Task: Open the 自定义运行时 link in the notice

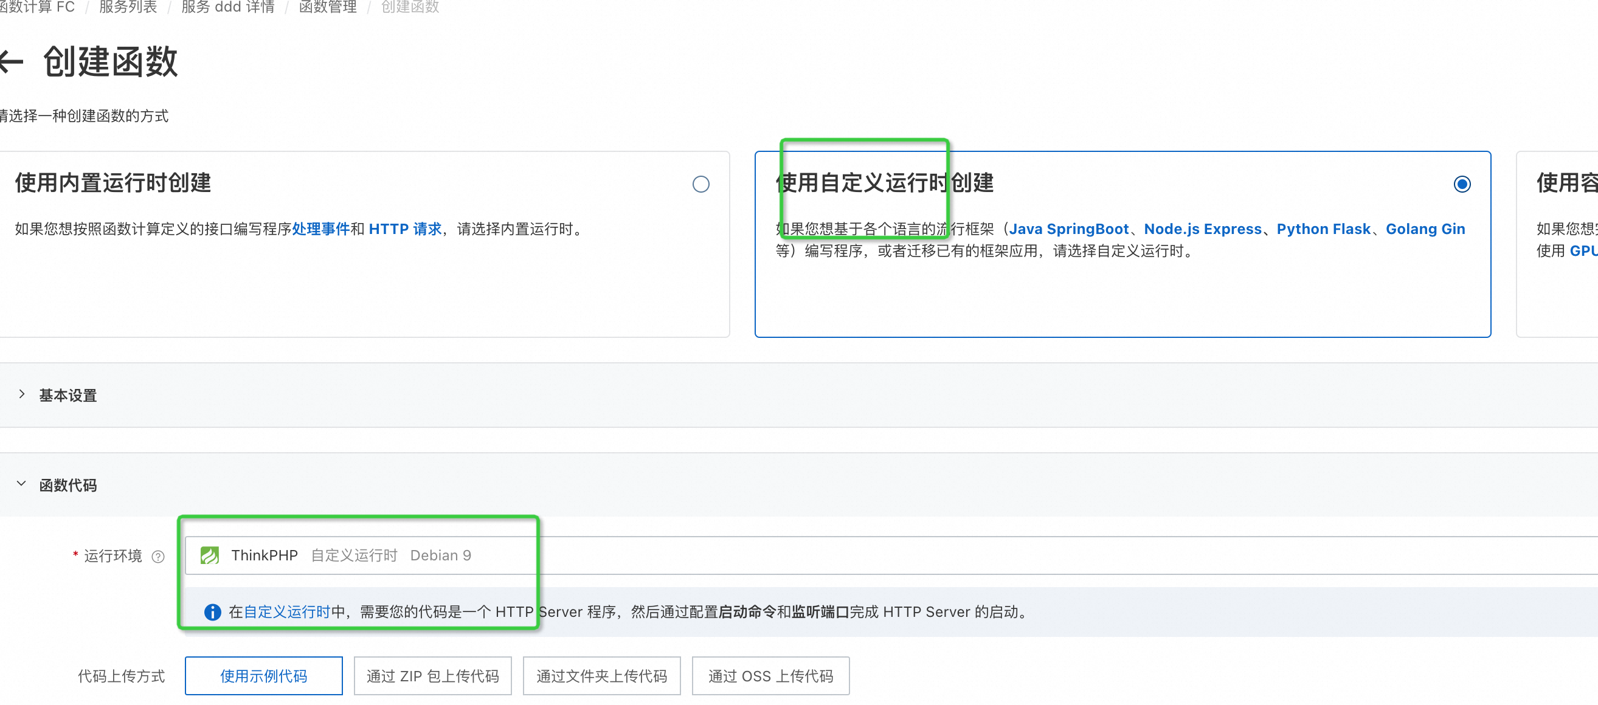Action: 286,612
